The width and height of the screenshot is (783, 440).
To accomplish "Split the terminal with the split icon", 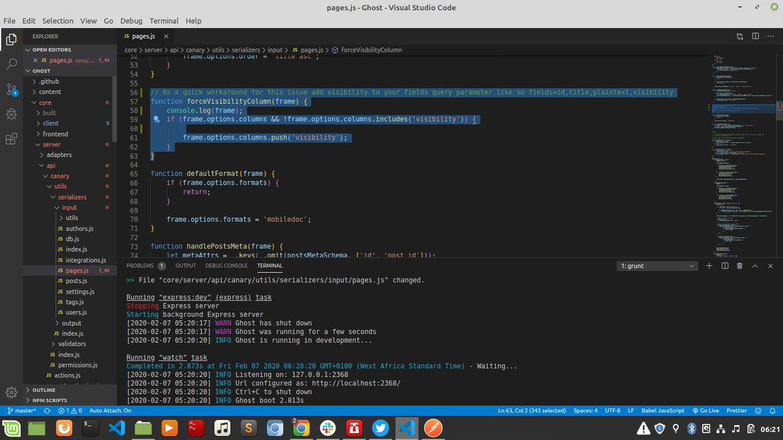I will (x=725, y=266).
